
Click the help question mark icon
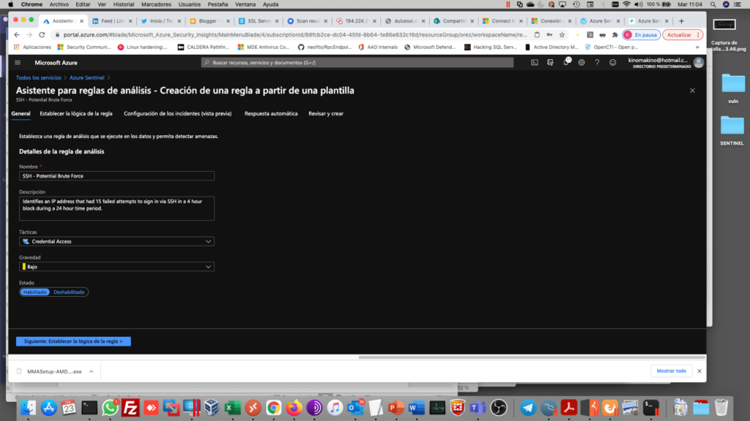(597, 63)
